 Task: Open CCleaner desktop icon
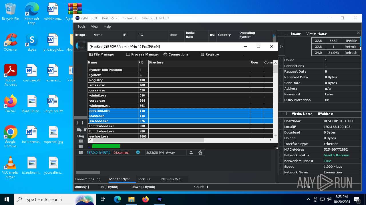(11, 42)
